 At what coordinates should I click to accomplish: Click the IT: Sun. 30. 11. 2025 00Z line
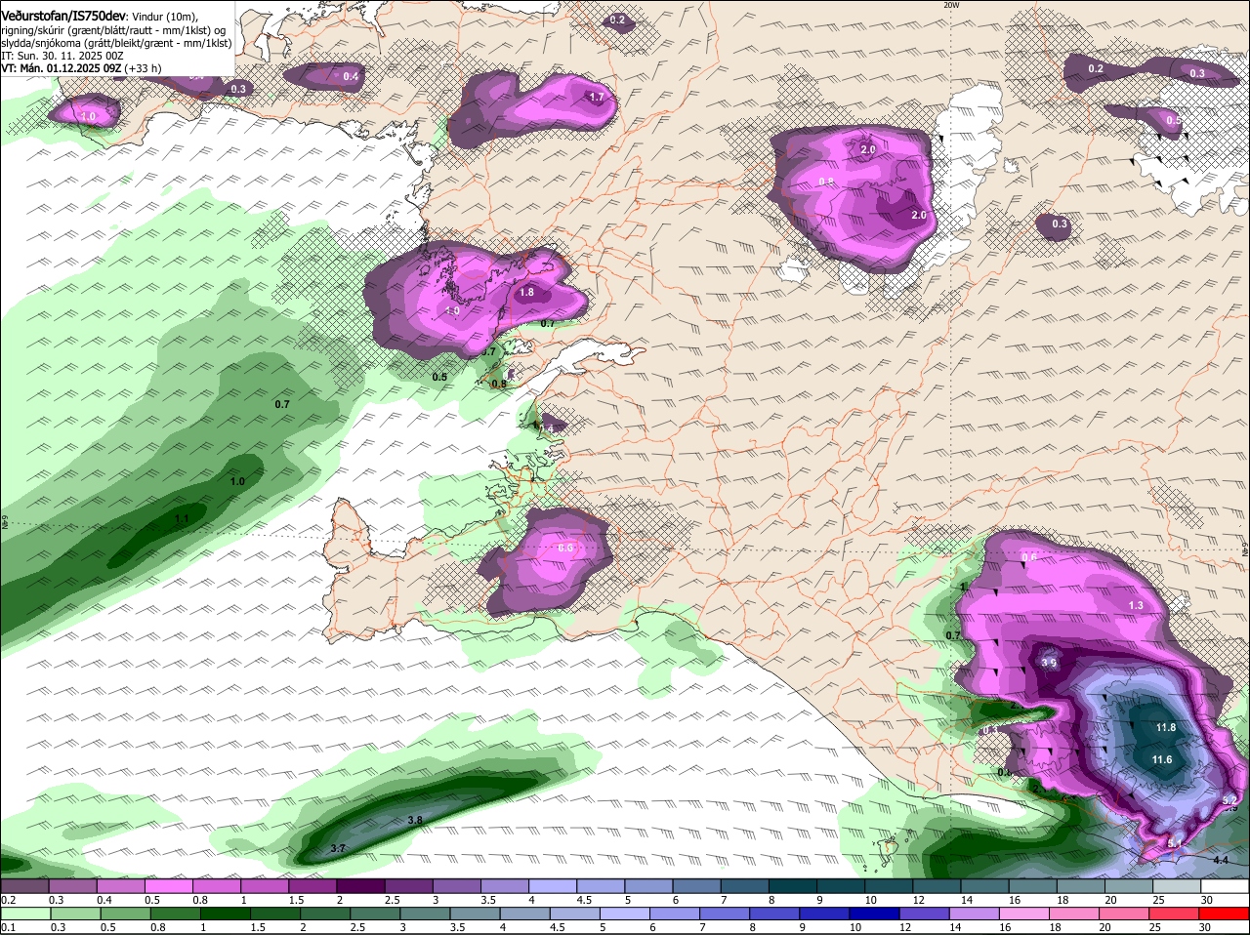[x=62, y=56]
